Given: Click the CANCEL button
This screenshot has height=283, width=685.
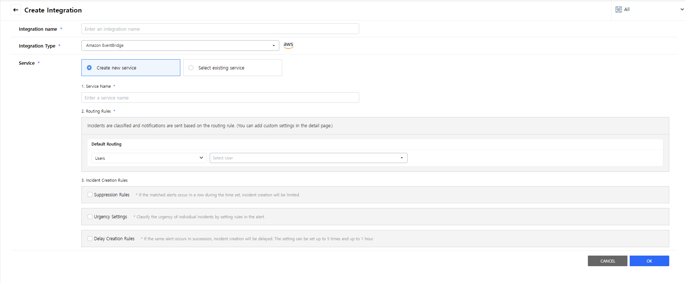Looking at the screenshot, I should click(607, 261).
